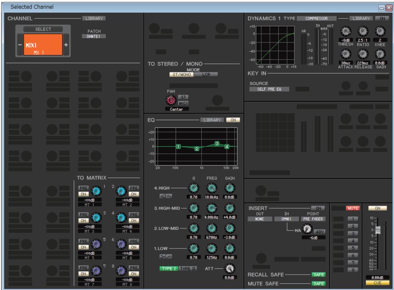Turn ON the matrix 2 send

coord(134,194)
